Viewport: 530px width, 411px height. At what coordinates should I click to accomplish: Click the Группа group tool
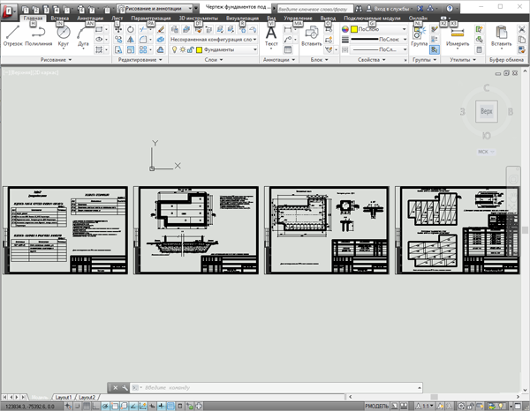click(419, 36)
